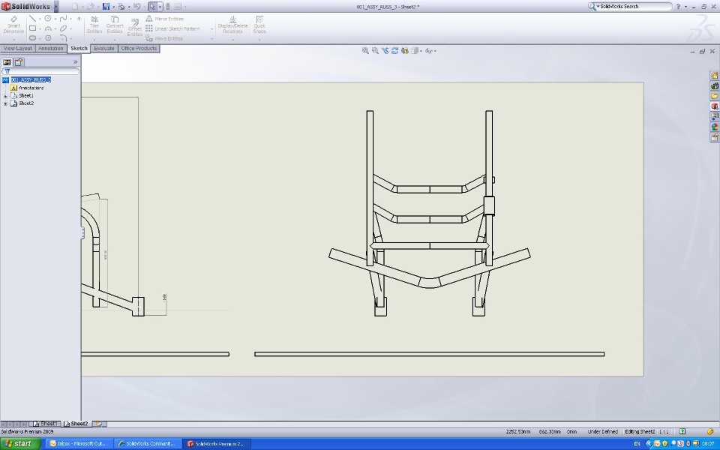The width and height of the screenshot is (720, 450).
Task: Select the Corner Rectangle tool
Action: 32,28
